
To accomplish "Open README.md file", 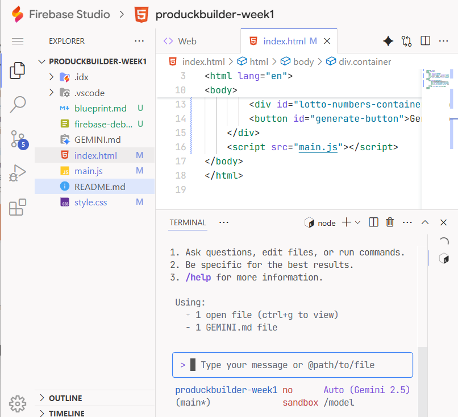I will point(95,187).
